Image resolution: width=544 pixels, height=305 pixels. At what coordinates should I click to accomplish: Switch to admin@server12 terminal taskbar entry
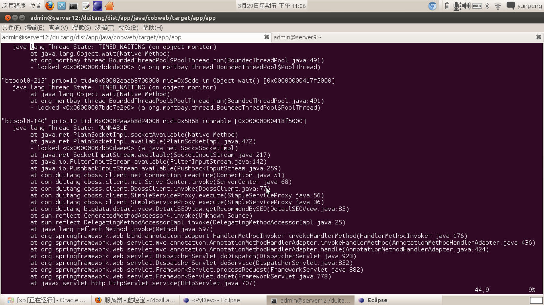pyautogui.click(x=311, y=300)
